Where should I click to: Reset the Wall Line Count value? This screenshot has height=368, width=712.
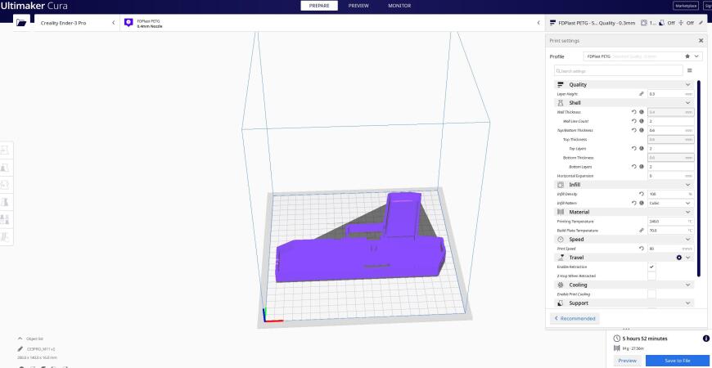pos(634,121)
